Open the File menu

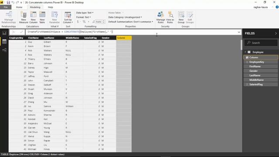6,7
